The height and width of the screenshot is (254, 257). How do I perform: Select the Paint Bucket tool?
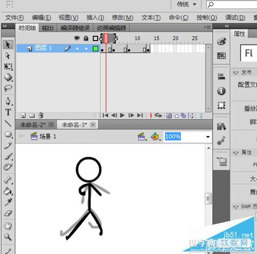click(8, 191)
